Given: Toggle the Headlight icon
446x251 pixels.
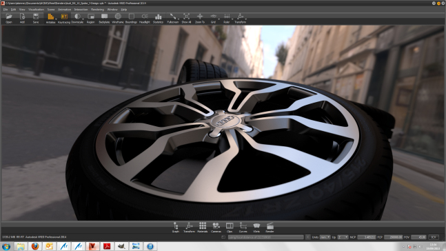Looking at the screenshot, I should [x=145, y=18].
